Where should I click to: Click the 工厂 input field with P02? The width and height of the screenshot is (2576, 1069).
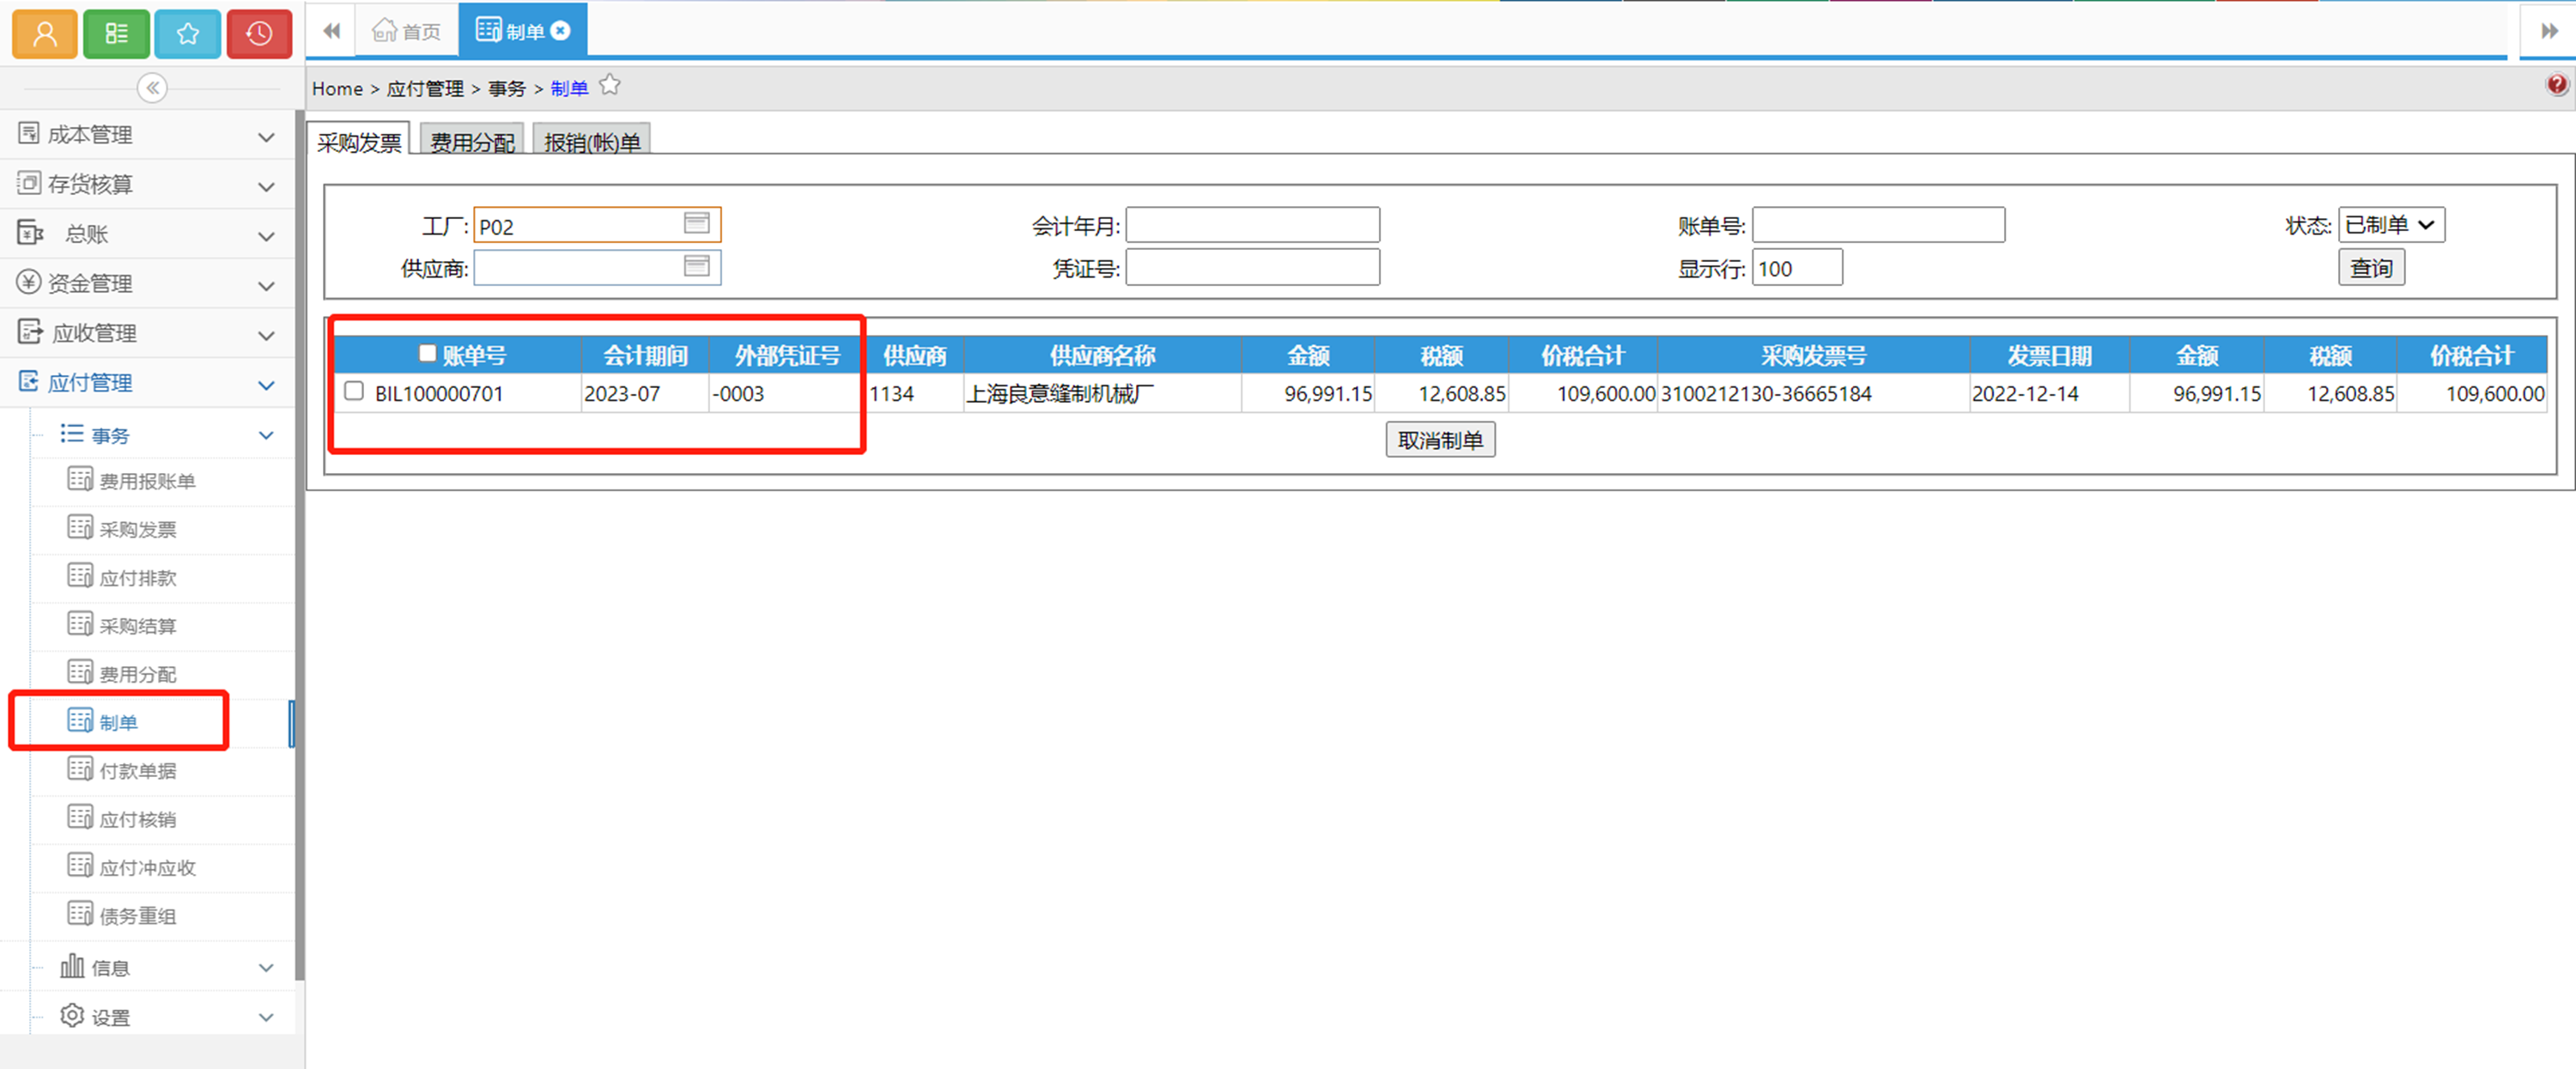coord(597,224)
